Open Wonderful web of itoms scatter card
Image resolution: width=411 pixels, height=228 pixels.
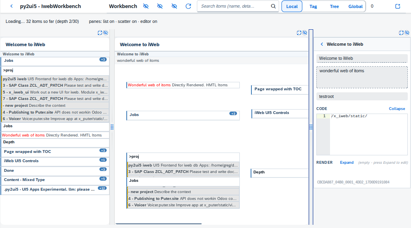click(183, 85)
